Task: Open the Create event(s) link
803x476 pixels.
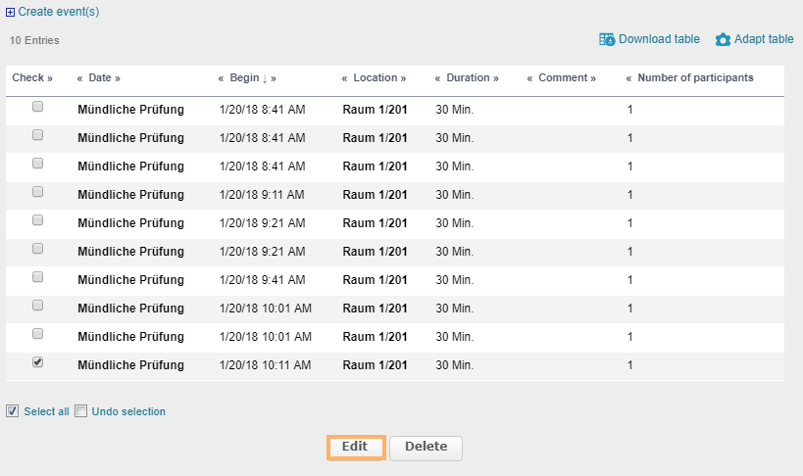Action: 58,13
